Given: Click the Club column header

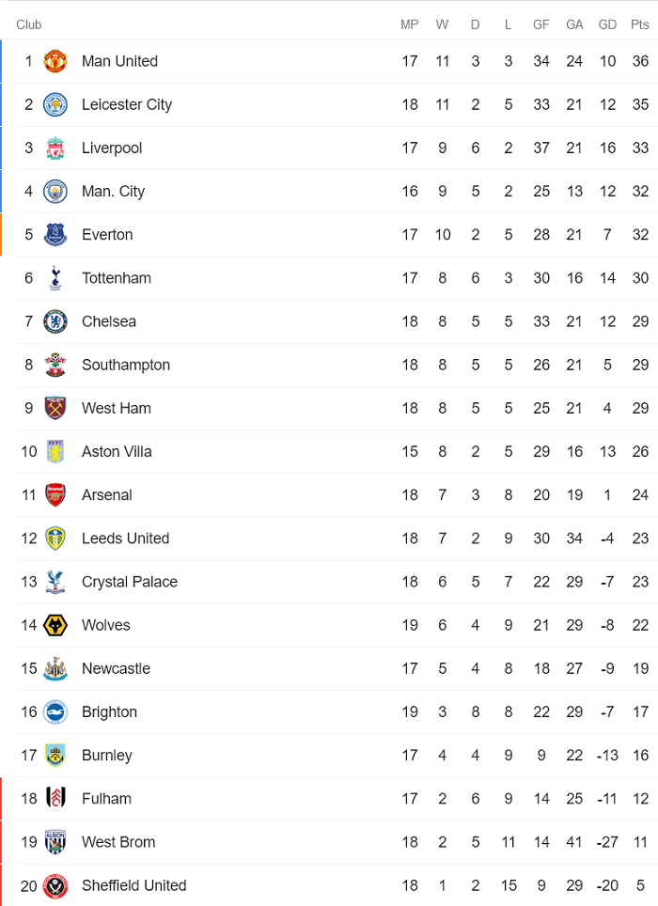Looking at the screenshot, I should coord(29,24).
